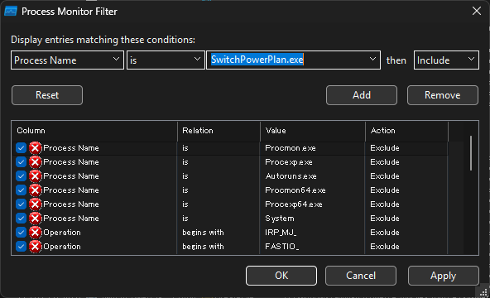Click the red X icon on the FASTIO_ row
This screenshot has width=490, height=298.
35,246
